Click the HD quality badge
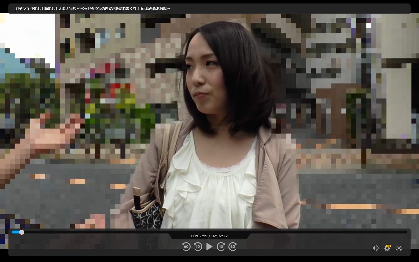Image resolution: width=419 pixels, height=262 pixels. click(388, 246)
